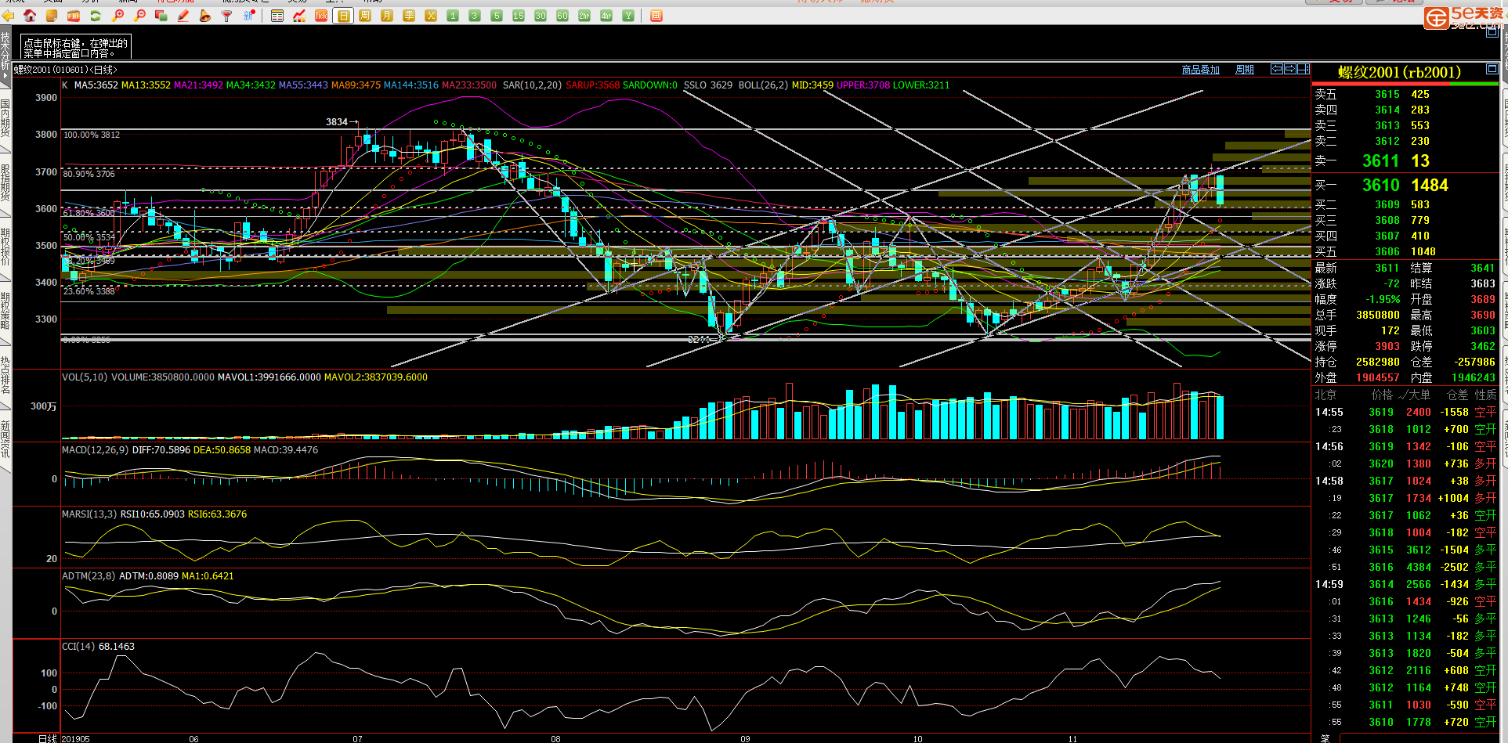Open the quote list table icon

pyautogui.click(x=277, y=16)
